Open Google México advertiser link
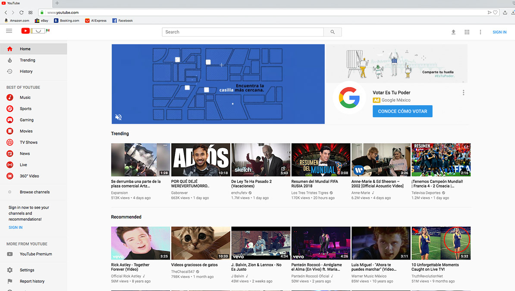515x291 pixels. click(396, 100)
